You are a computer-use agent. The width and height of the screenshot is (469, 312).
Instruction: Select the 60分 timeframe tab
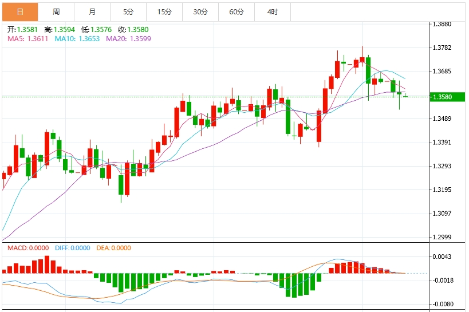click(237, 11)
